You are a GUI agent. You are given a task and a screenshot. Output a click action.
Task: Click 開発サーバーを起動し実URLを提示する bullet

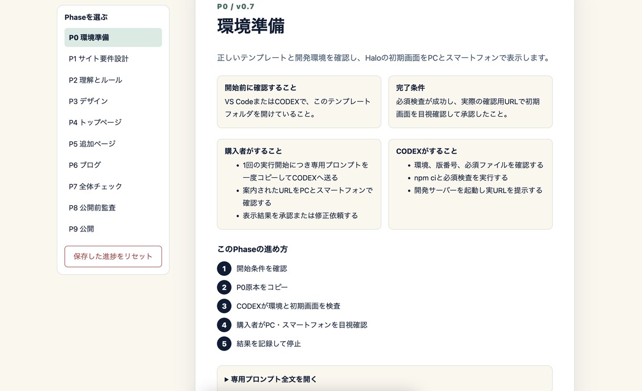pyautogui.click(x=478, y=190)
